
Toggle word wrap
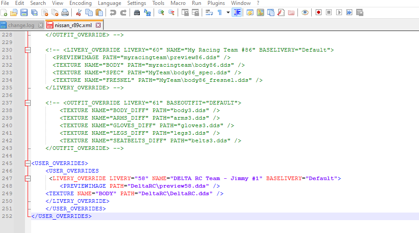pos(209,12)
